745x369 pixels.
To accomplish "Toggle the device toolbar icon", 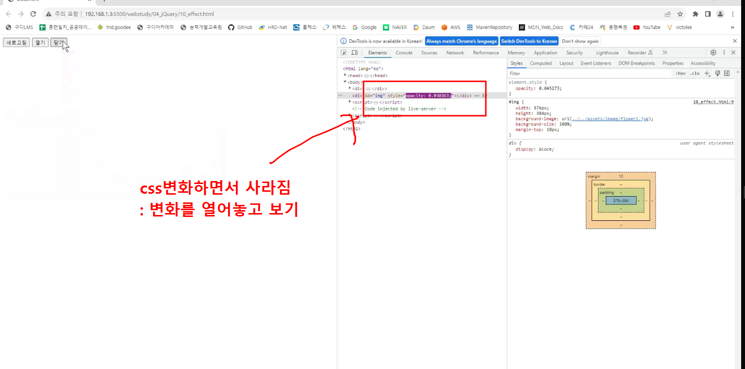I will click(355, 53).
